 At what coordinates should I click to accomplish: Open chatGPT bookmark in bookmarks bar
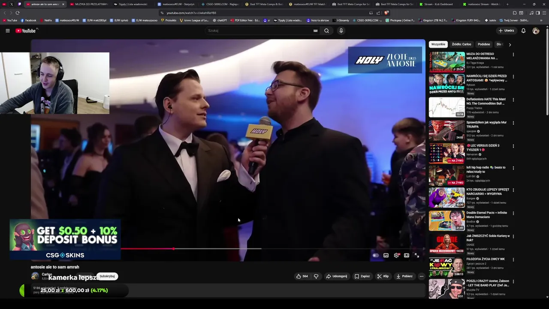coord(220,20)
